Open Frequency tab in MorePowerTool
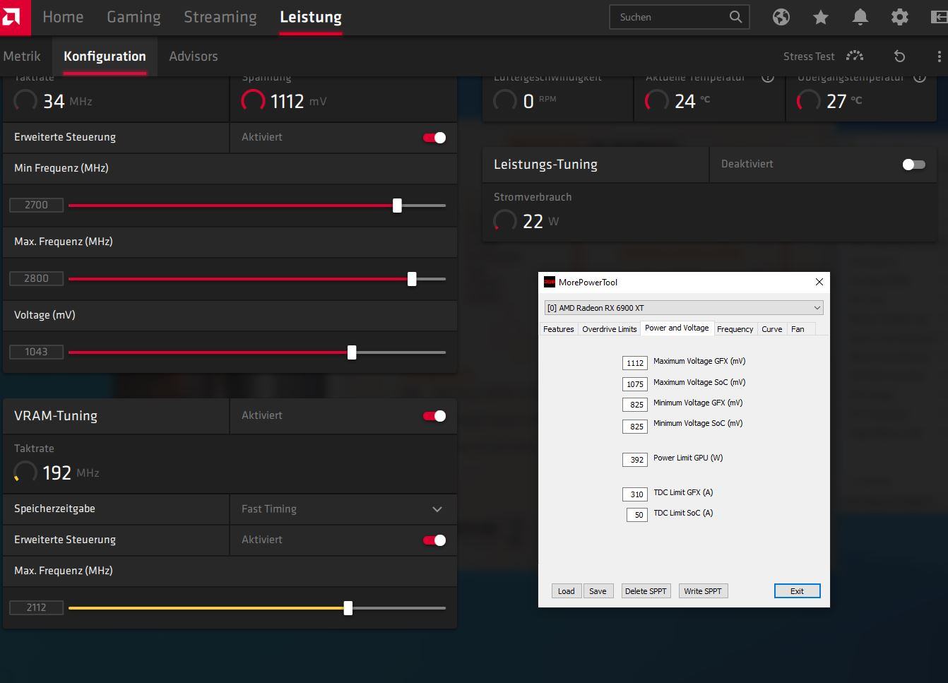The height and width of the screenshot is (683, 948). pyautogui.click(x=735, y=329)
